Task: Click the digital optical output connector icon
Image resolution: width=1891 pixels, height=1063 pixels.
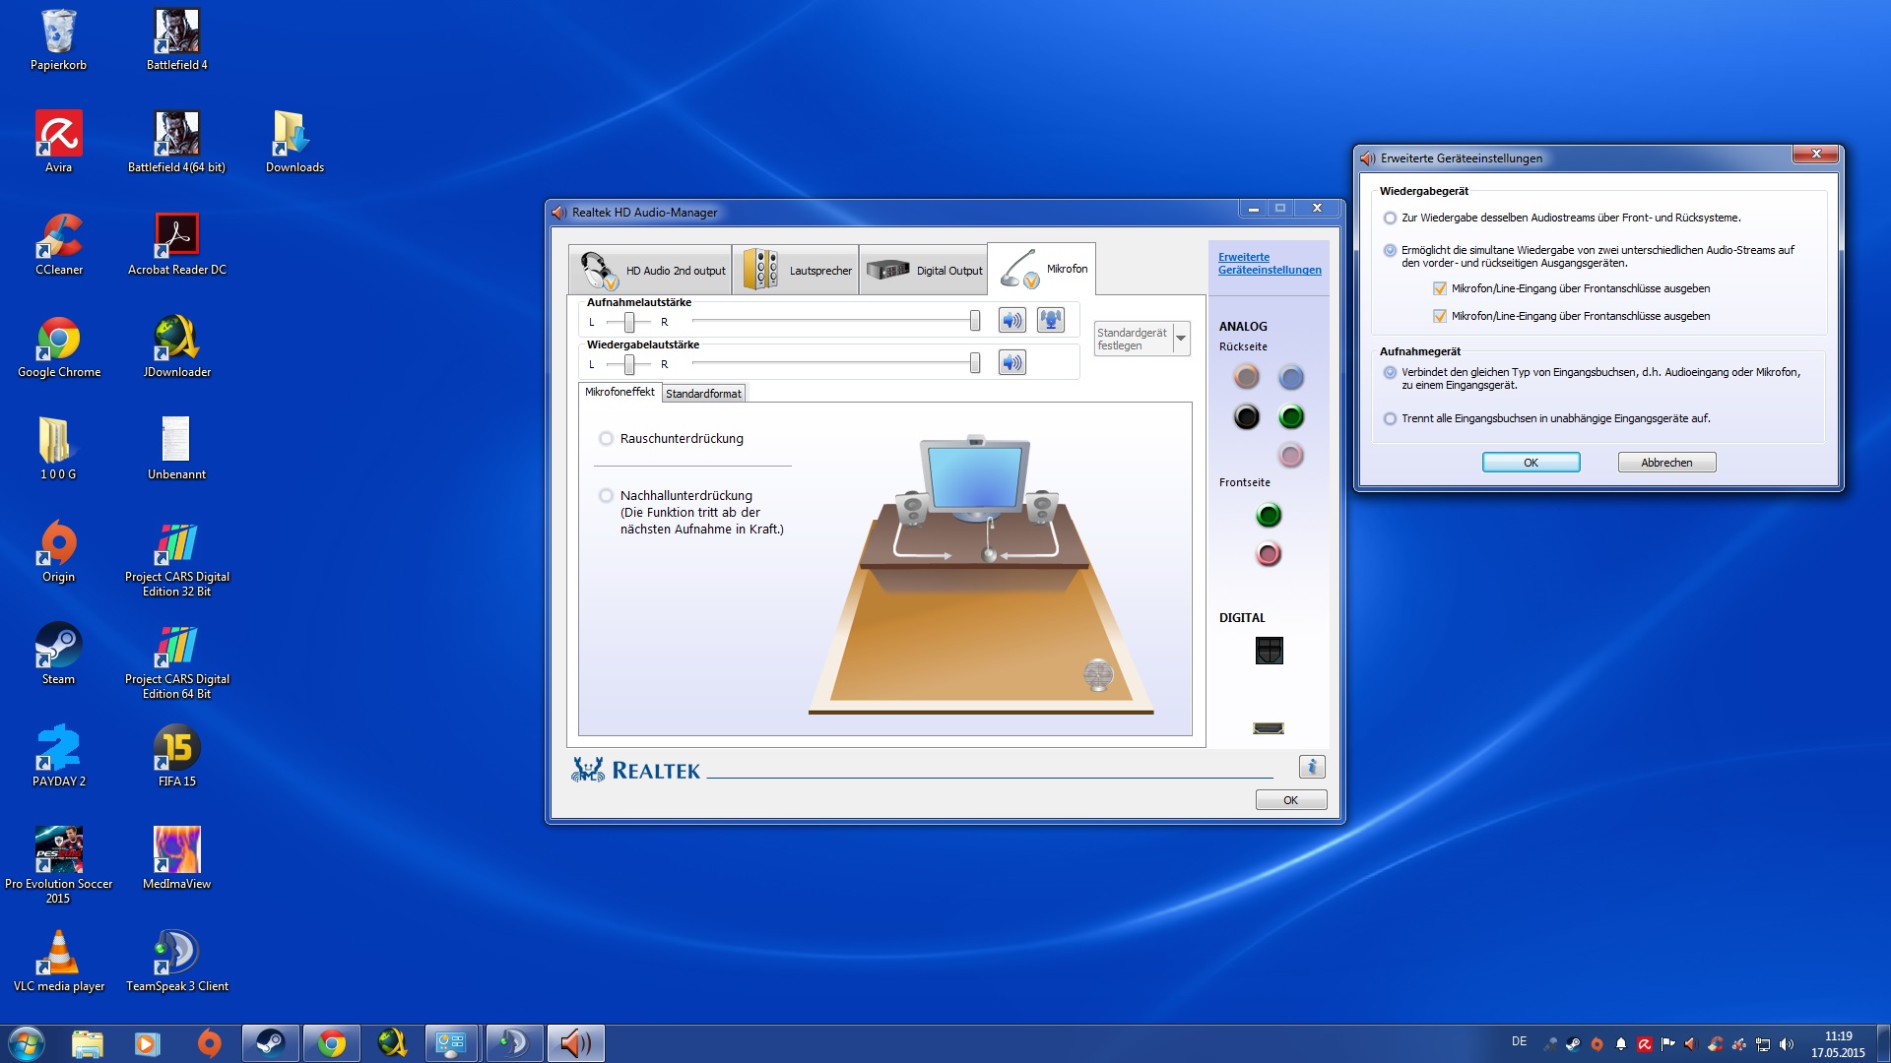Action: pos(1269,651)
